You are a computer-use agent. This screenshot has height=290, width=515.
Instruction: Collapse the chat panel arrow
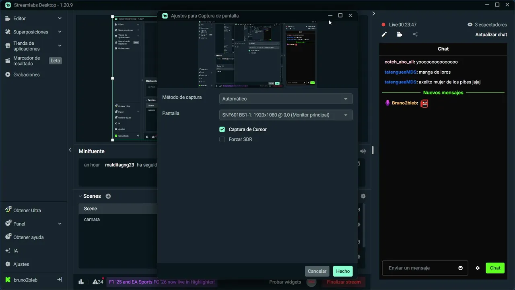373,14
